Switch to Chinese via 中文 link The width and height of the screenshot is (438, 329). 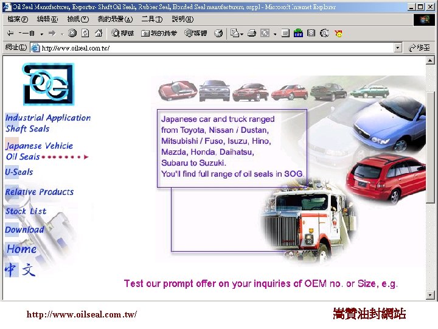click(x=20, y=270)
